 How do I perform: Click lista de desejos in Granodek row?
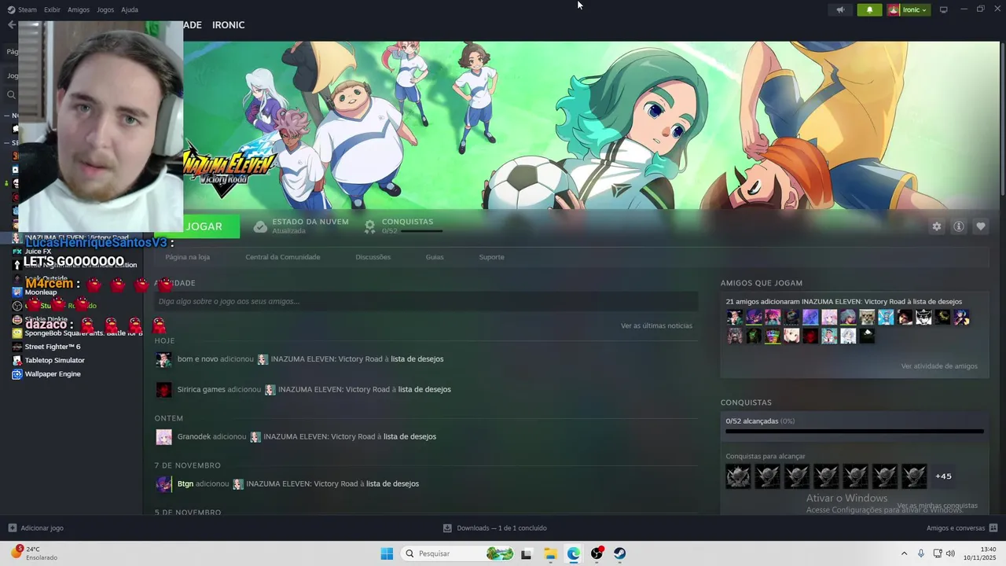point(409,436)
